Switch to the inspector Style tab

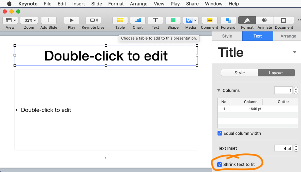click(227, 36)
